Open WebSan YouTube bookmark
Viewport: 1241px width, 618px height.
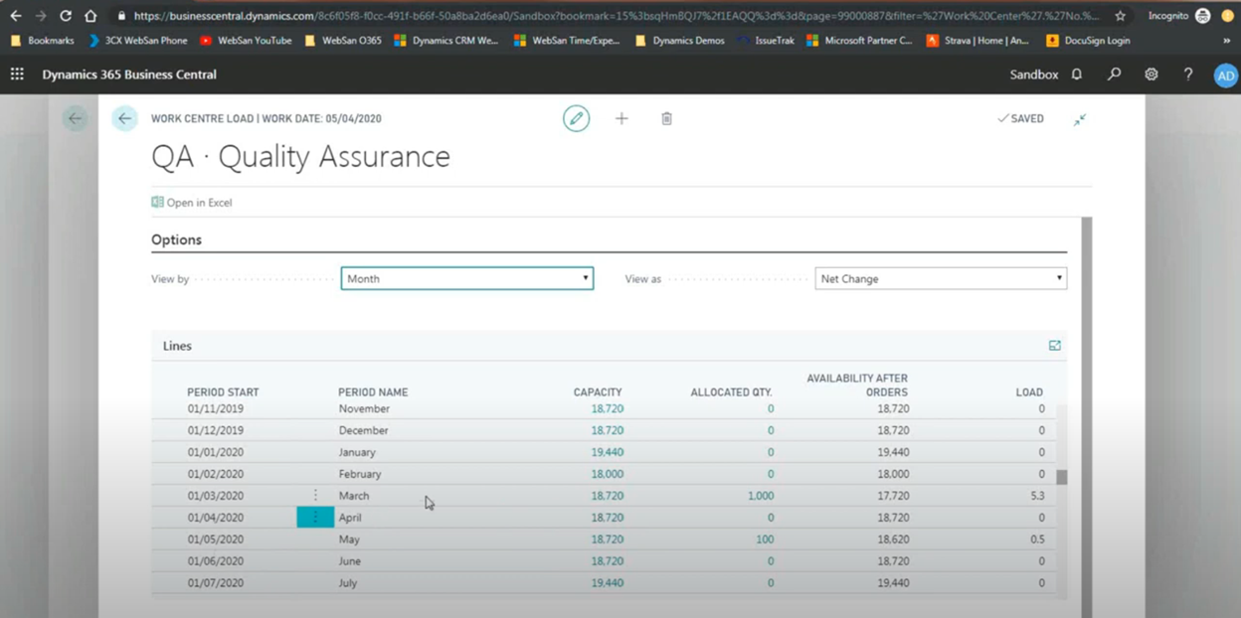pos(246,41)
